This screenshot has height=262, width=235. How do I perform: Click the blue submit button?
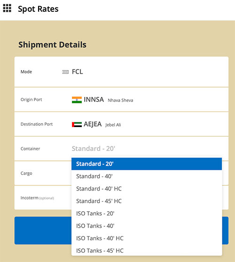tap(121, 230)
